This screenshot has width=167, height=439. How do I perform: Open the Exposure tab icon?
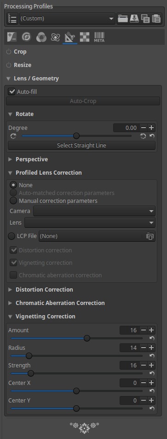(12, 37)
